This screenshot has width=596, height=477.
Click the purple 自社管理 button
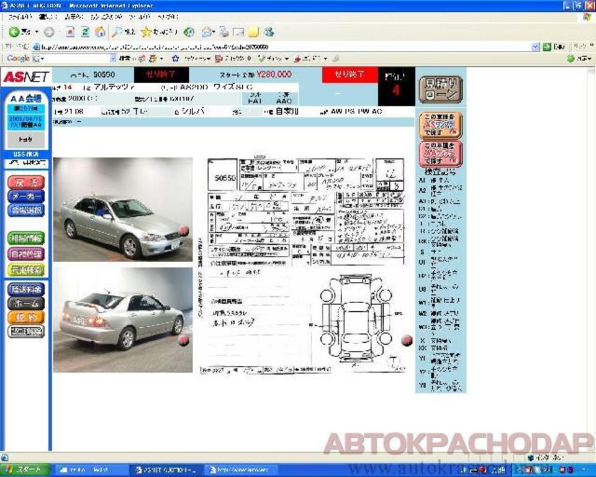(26, 254)
